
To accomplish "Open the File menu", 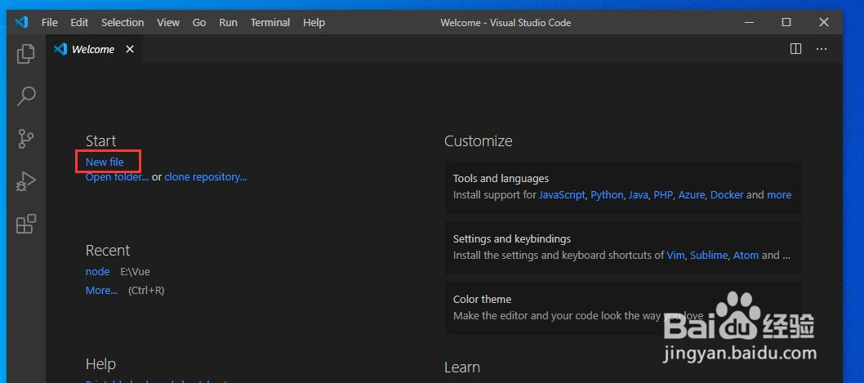I will [x=50, y=23].
